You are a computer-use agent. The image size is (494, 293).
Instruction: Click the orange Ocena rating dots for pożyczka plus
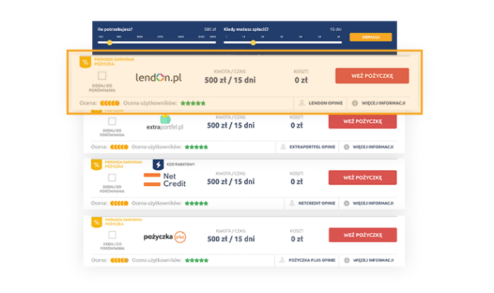click(119, 260)
